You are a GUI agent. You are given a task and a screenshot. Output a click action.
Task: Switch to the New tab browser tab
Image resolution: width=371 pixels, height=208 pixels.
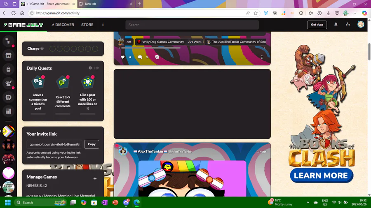pos(106,4)
